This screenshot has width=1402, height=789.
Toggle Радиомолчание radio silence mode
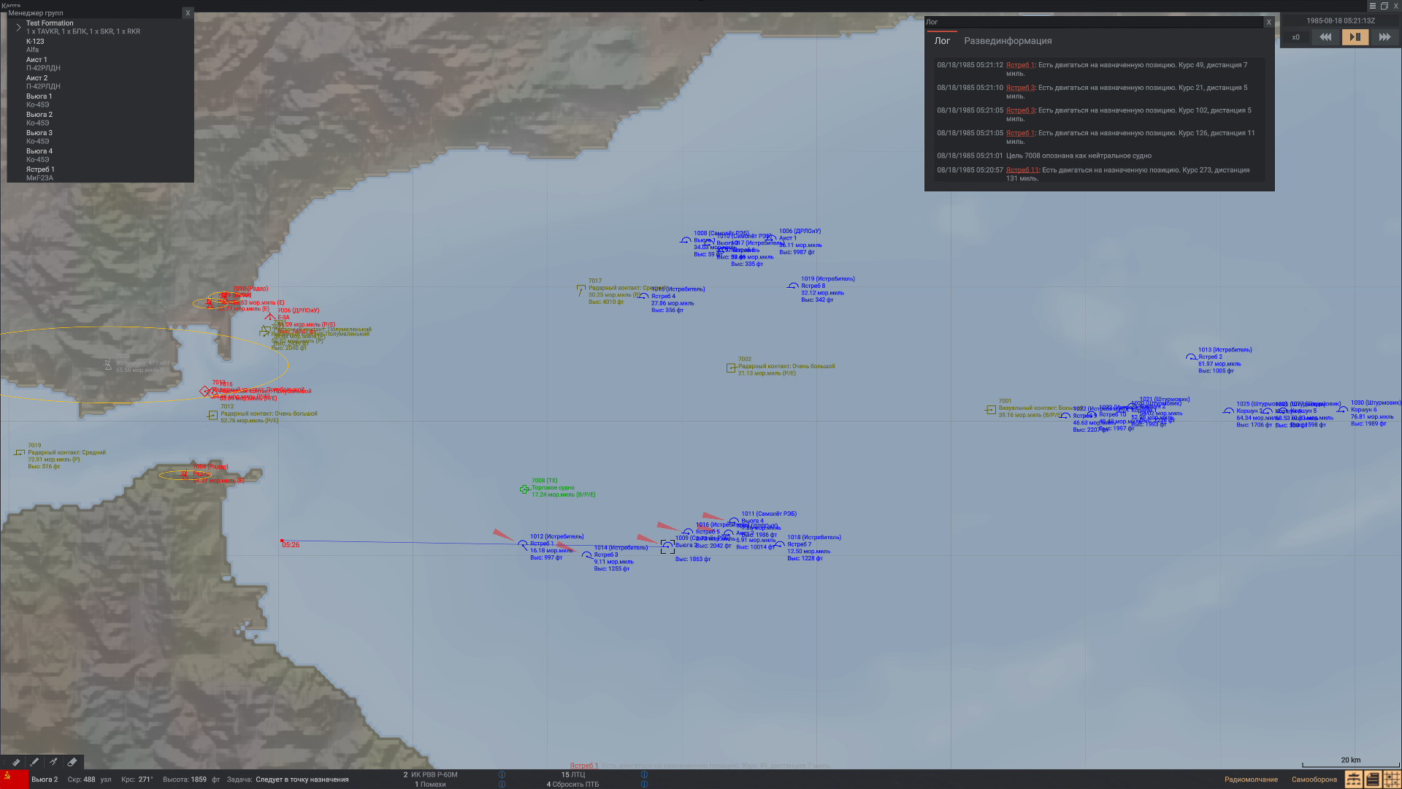pos(1251,780)
